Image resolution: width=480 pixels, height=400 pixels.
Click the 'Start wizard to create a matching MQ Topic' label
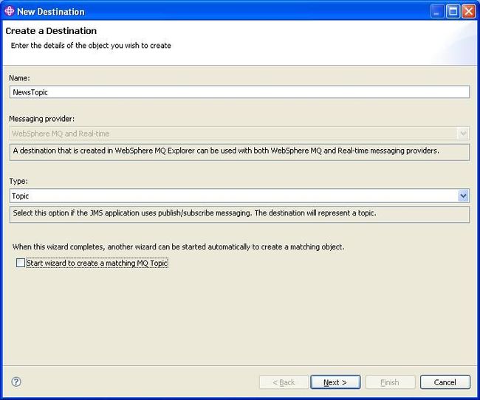click(x=97, y=263)
